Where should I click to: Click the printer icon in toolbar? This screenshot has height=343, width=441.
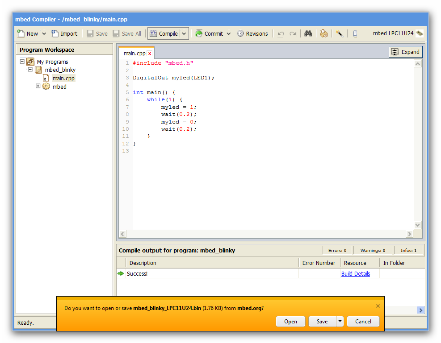pos(324,33)
